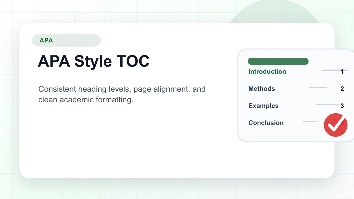
Task: Click page number 3 beside Examples
Action: click(x=342, y=106)
